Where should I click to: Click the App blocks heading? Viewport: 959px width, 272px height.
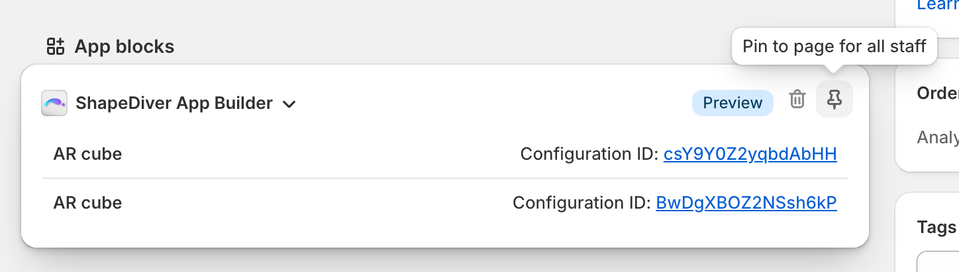[x=124, y=46]
